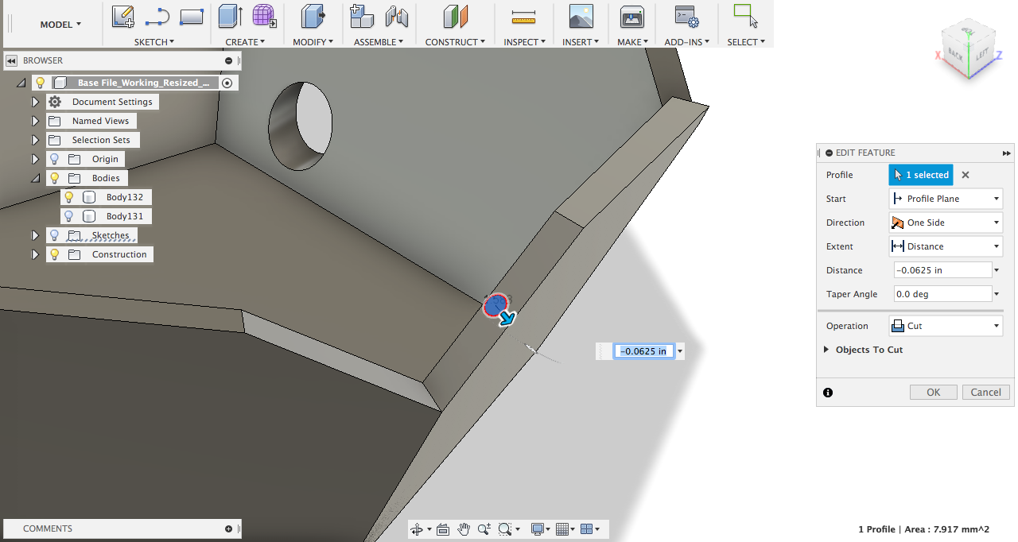Click the ViewCube orientation cube

[969, 50]
